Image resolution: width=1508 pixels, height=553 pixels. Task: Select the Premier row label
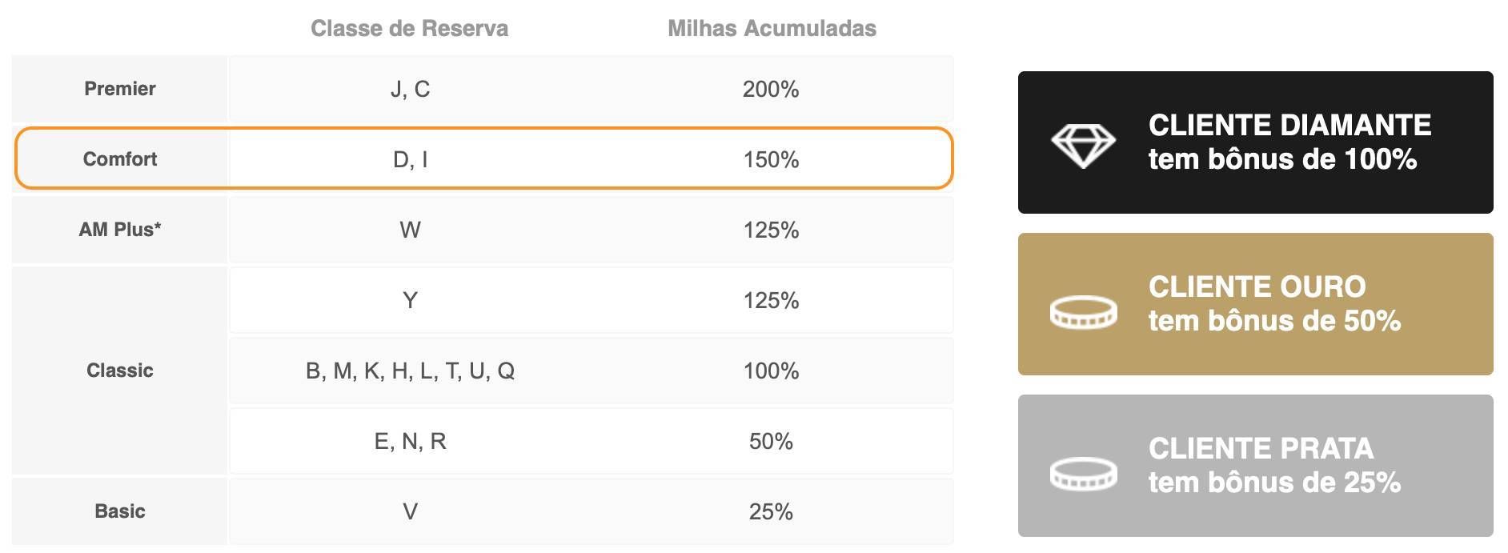(120, 89)
